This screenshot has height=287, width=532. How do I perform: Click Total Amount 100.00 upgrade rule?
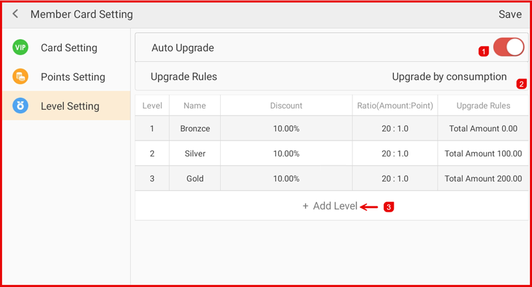click(x=483, y=153)
